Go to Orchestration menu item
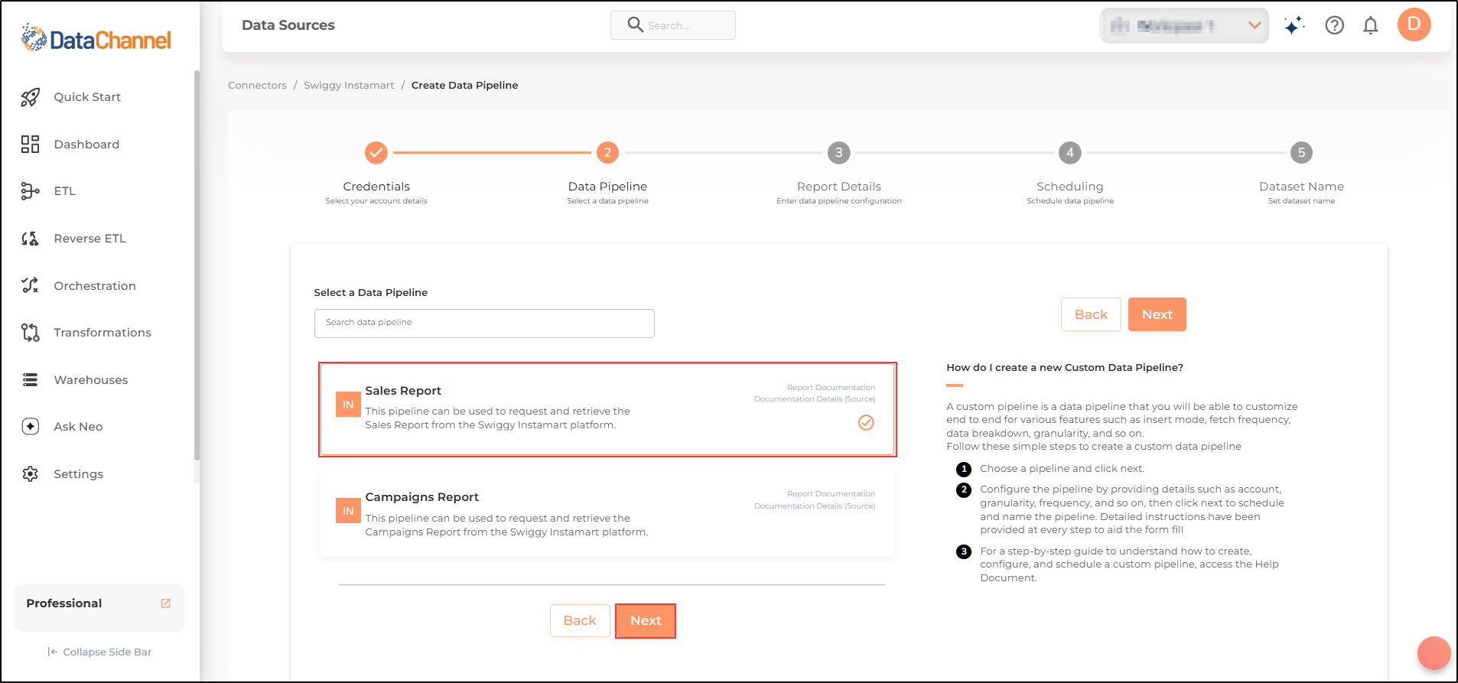 [x=95, y=286]
